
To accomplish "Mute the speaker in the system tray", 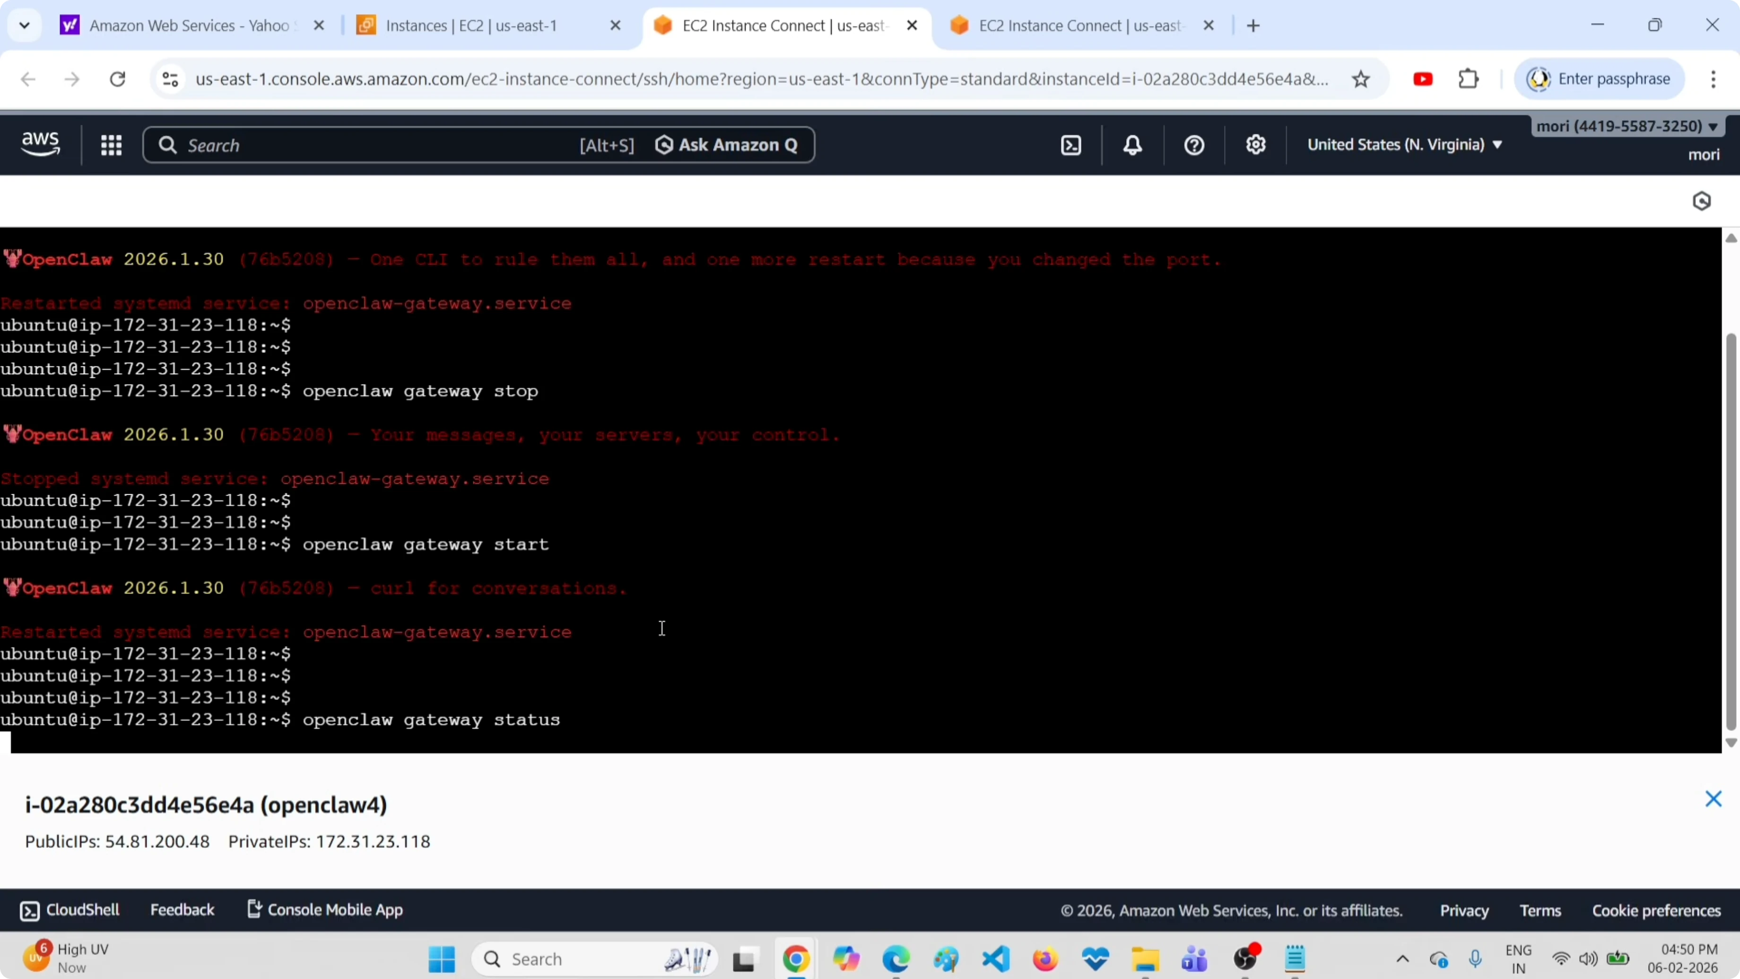I will coord(1589,960).
